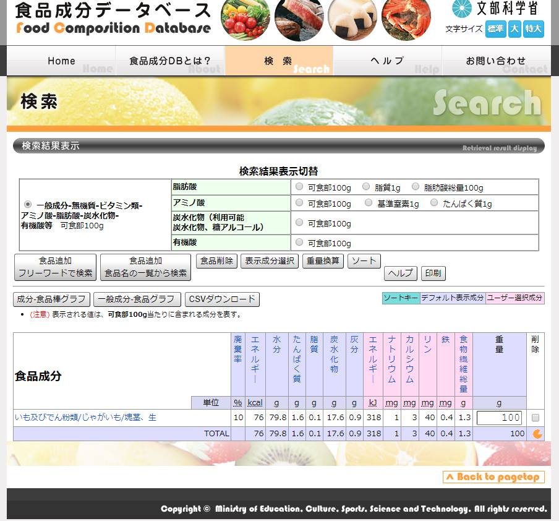Click the 印刷 print button
This screenshot has height=521, width=559.
[x=433, y=273]
